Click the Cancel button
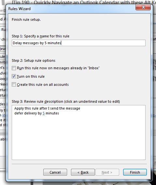156x185 pixels. click(55, 172)
